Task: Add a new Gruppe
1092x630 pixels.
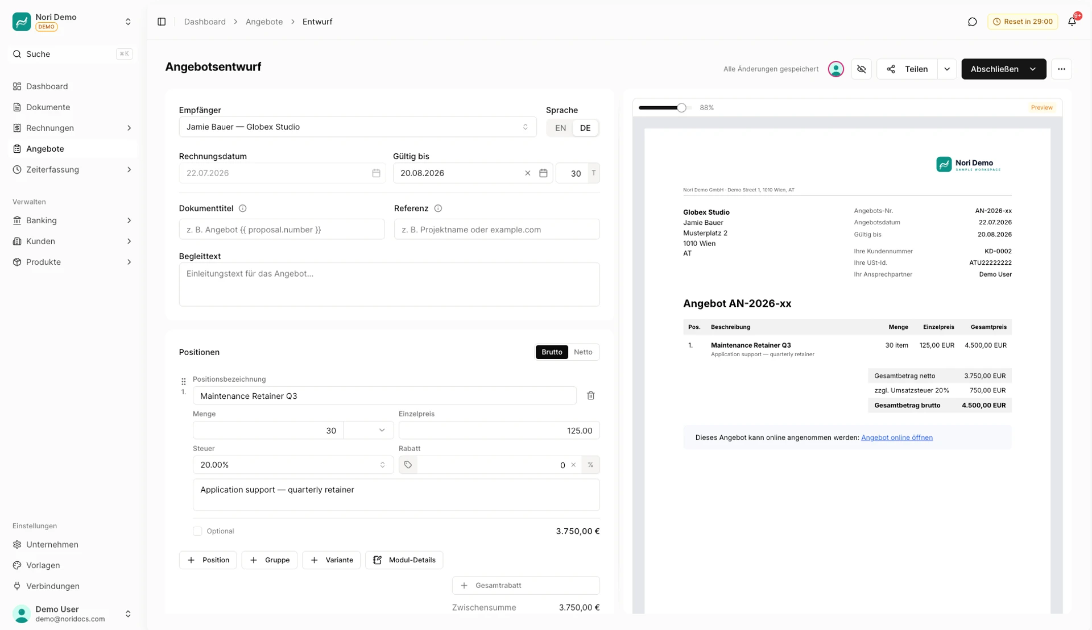Action: pos(269,560)
